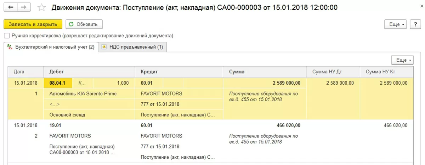This screenshot has height=165, width=425.
Task: Select Бухгалтерский и налоговый учет tab
Action: tap(55, 47)
